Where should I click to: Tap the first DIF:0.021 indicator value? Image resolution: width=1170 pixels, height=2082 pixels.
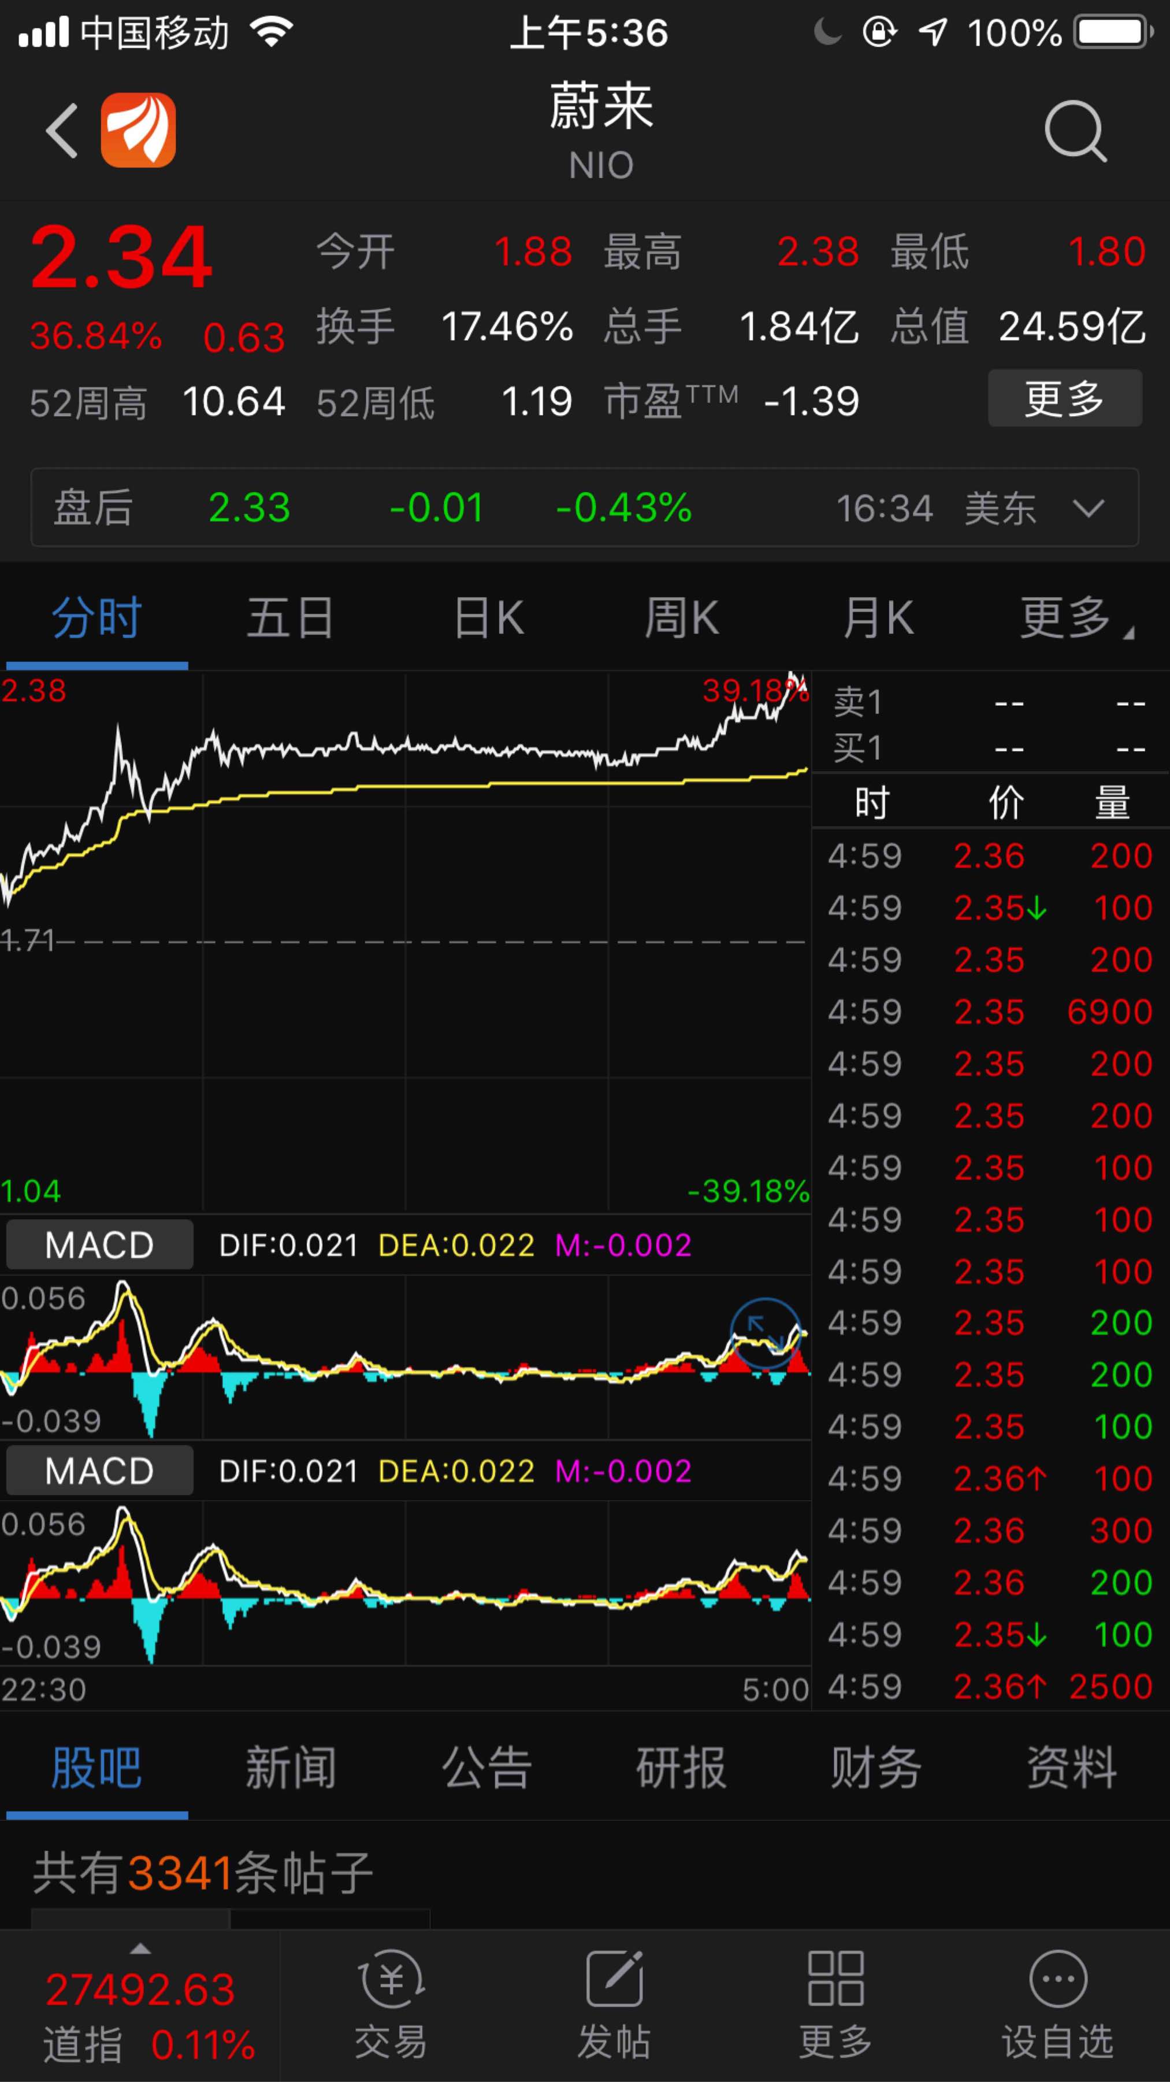click(x=288, y=1246)
